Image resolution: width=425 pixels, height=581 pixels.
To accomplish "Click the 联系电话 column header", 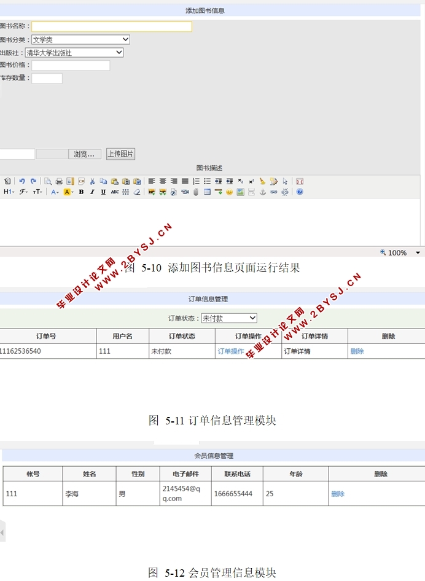I will (x=237, y=474).
